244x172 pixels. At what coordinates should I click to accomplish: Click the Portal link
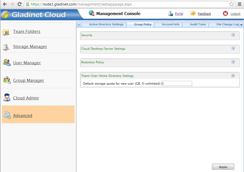click(179, 14)
